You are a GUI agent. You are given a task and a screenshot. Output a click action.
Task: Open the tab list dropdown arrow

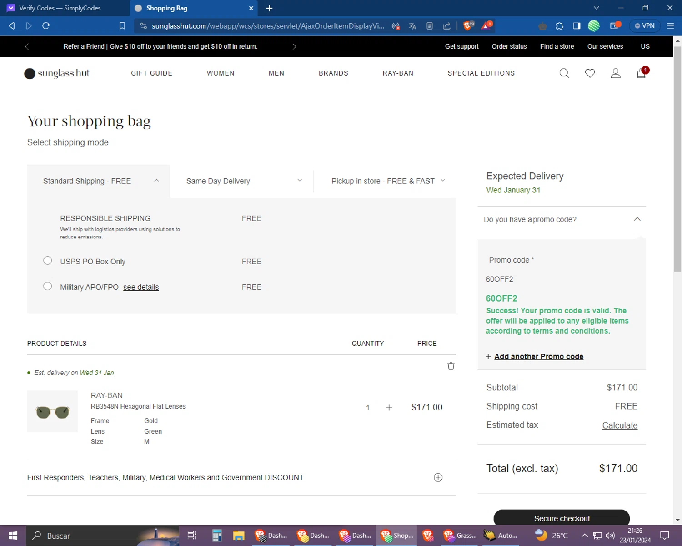pyautogui.click(x=597, y=8)
